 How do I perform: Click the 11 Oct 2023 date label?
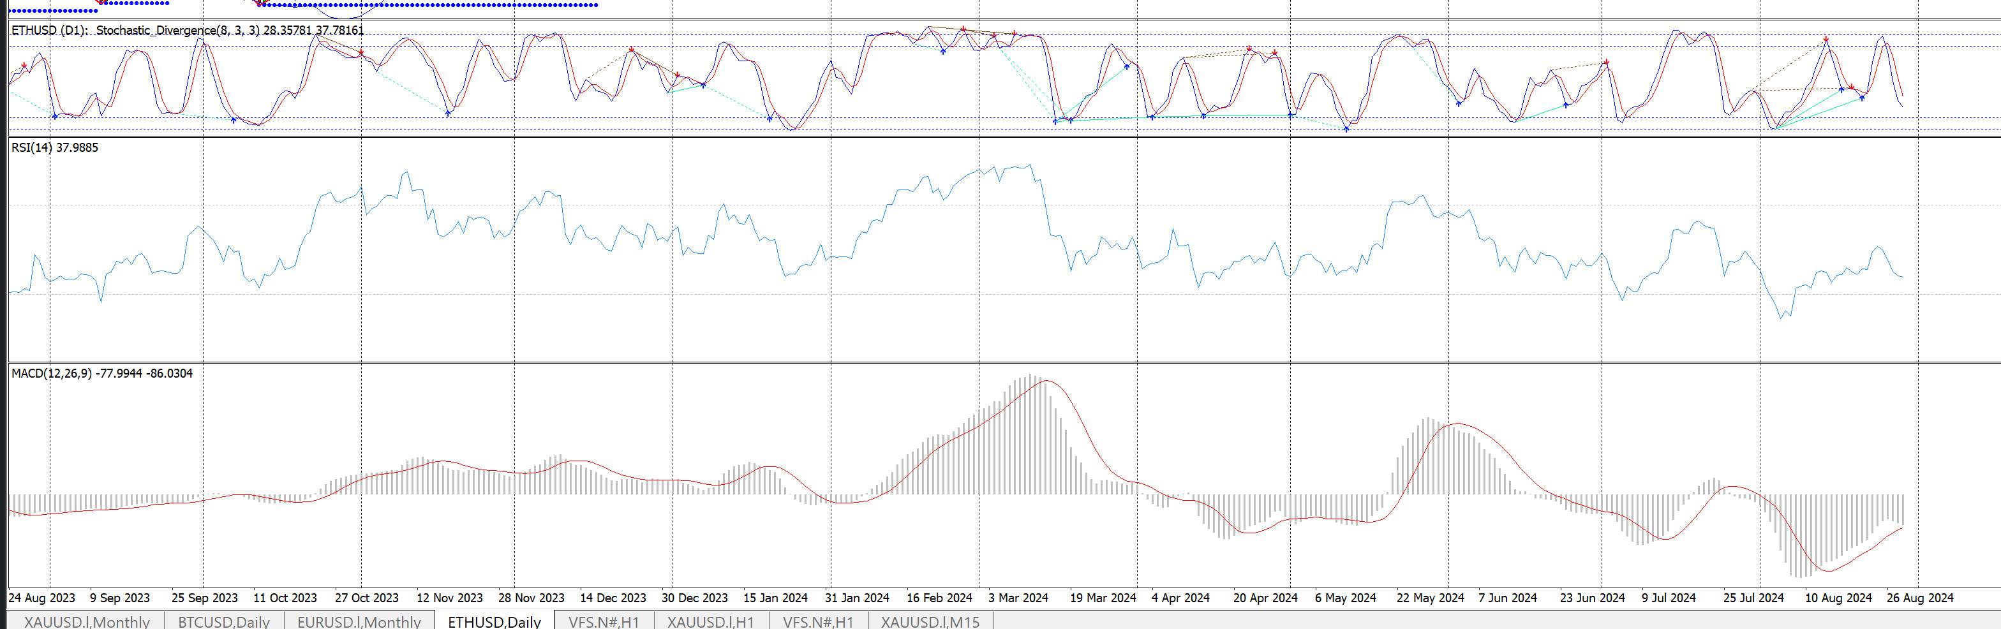(x=285, y=598)
